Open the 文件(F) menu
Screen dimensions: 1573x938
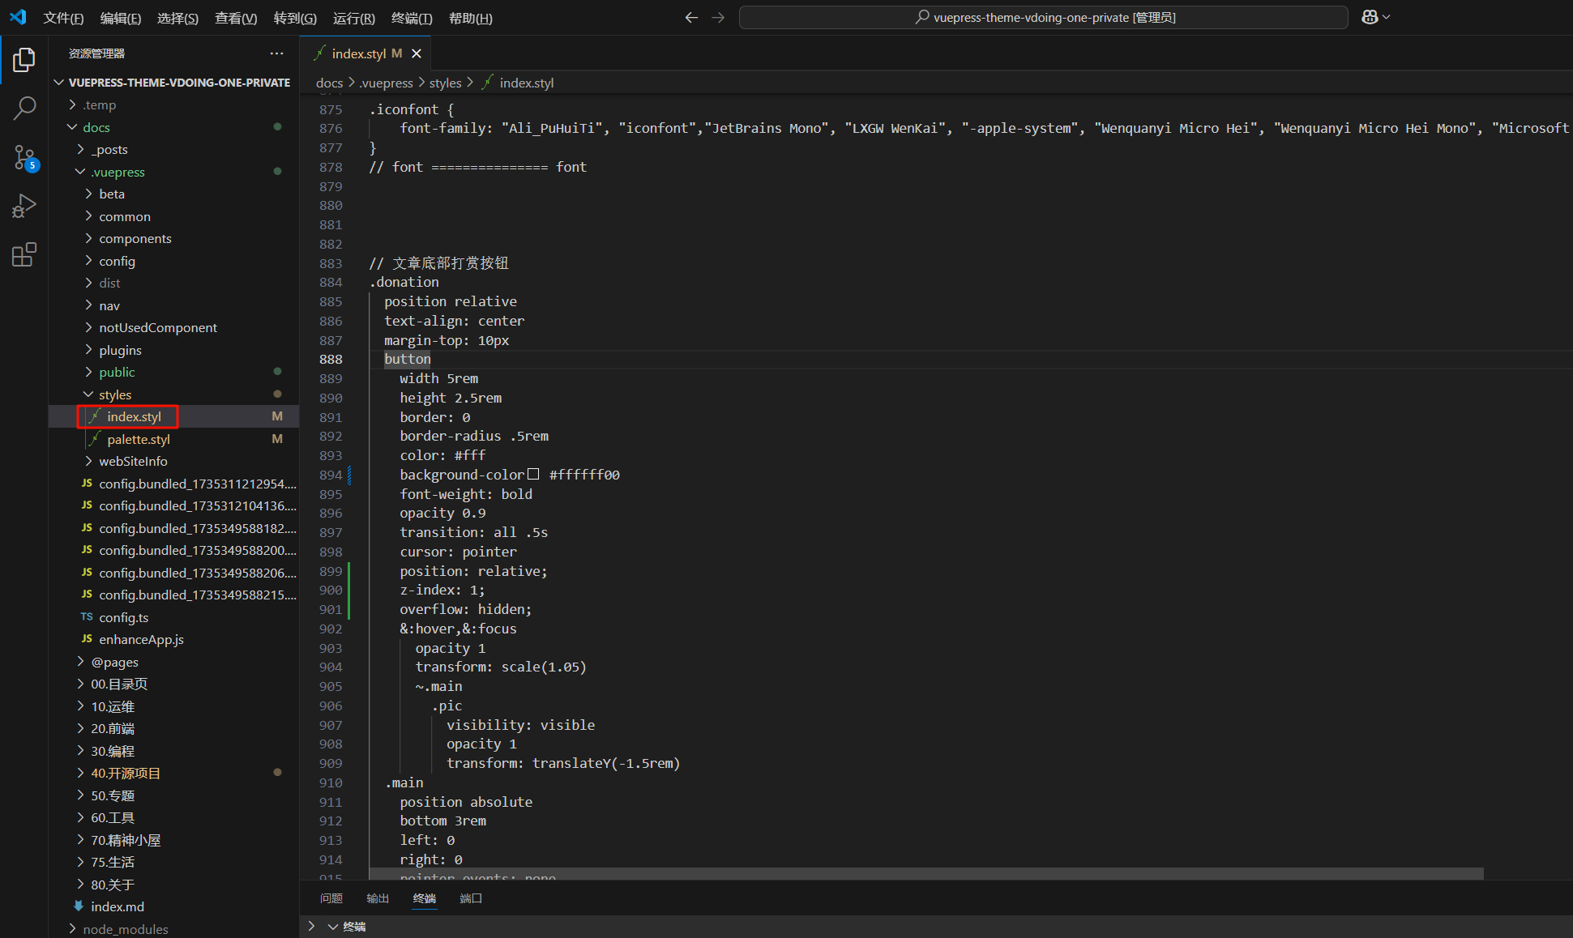pyautogui.click(x=64, y=18)
